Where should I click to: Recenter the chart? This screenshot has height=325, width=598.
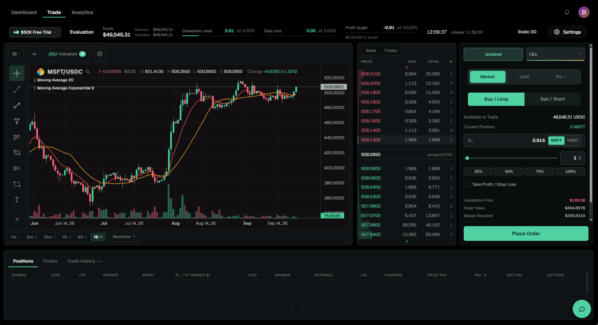click(124, 237)
